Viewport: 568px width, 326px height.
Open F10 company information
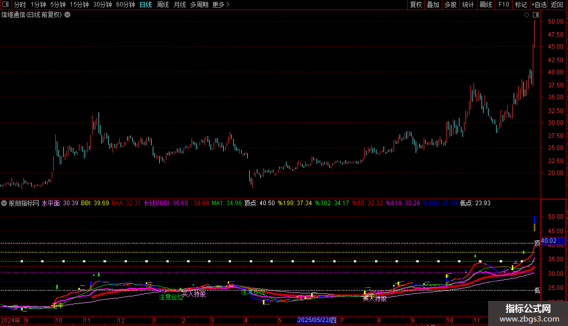click(x=504, y=5)
